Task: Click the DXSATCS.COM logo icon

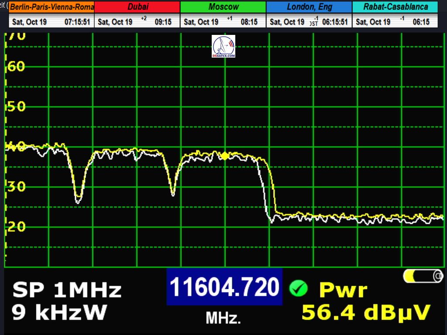Action: coord(223,47)
